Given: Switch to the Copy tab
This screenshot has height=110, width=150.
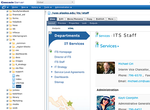Looking at the screenshot, I should point(89,19).
